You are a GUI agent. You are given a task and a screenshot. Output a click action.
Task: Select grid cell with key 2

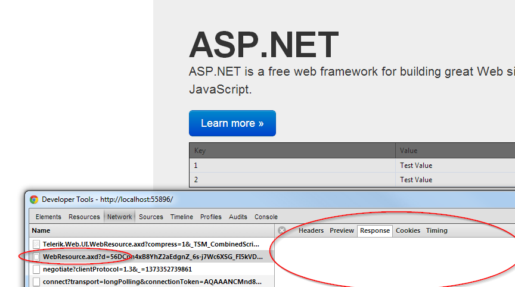pyautogui.click(x=292, y=180)
